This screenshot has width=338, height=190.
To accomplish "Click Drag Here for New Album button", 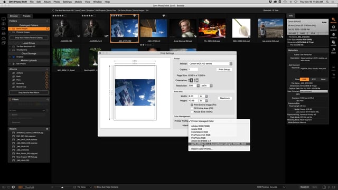I will [29, 93].
